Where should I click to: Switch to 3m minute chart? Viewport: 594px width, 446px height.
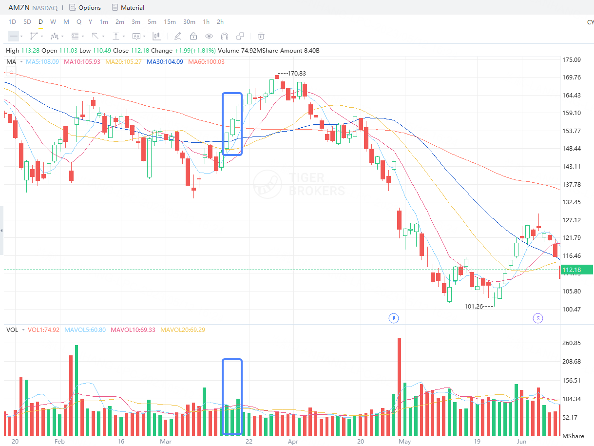coord(136,22)
